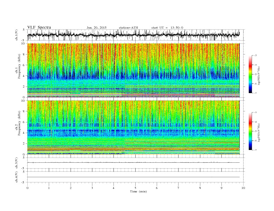Click the "0" tick on the time axis
The image size is (274, 211).
coord(27,188)
